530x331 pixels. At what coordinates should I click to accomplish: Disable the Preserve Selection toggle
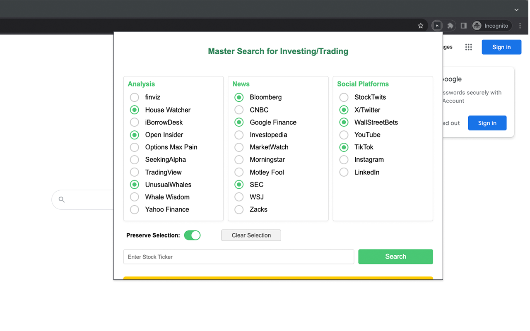point(192,235)
